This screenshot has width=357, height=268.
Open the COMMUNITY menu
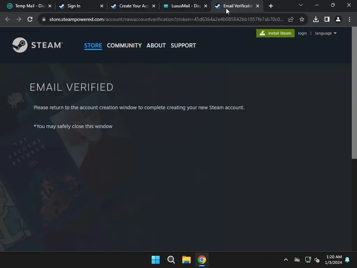[124, 45]
